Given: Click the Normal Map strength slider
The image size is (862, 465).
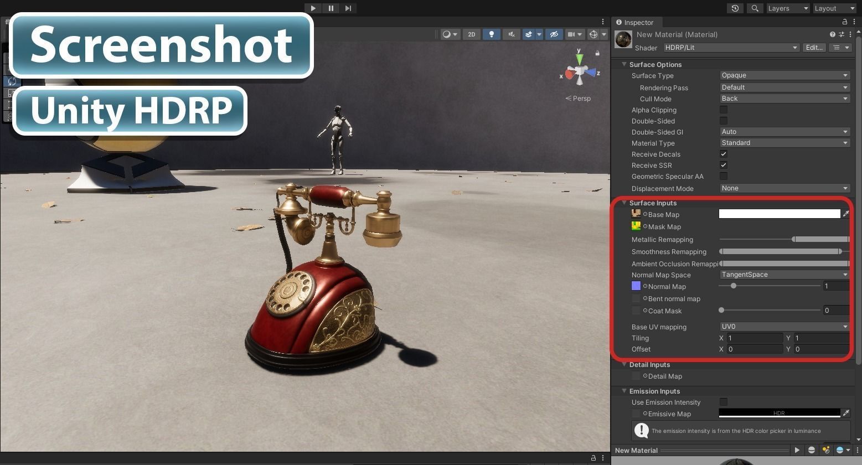Looking at the screenshot, I should tap(770, 286).
